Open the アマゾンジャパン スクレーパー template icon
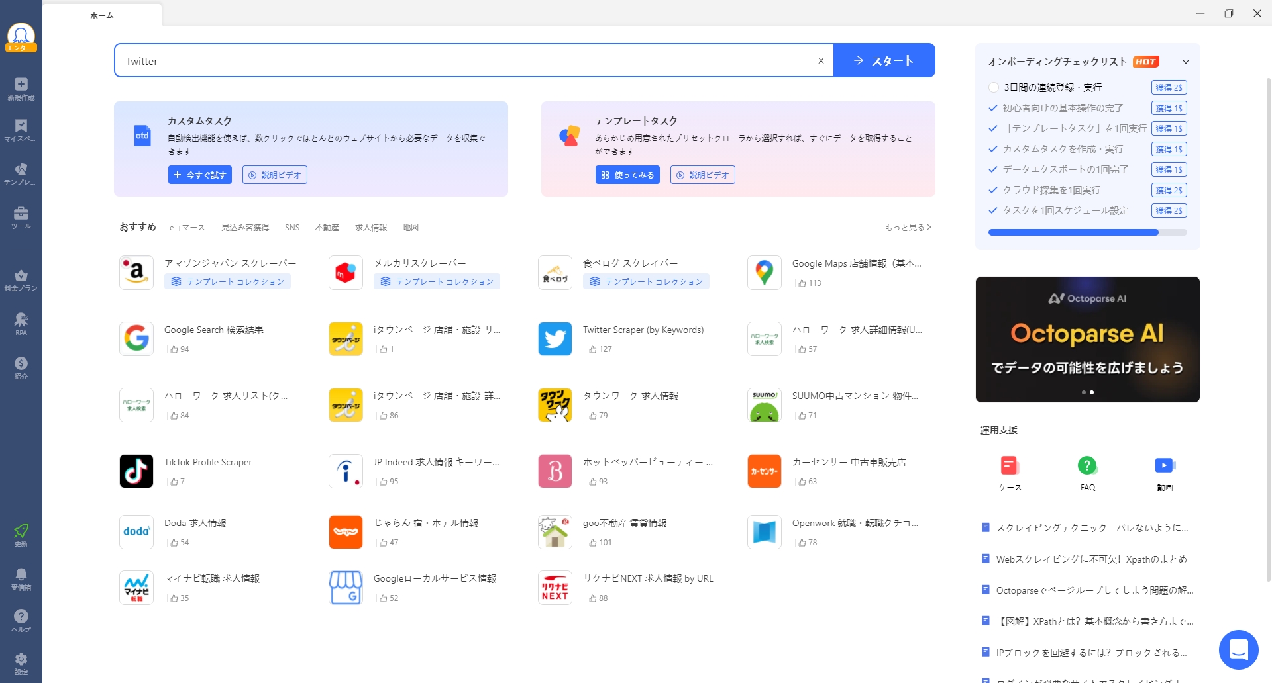 click(136, 273)
